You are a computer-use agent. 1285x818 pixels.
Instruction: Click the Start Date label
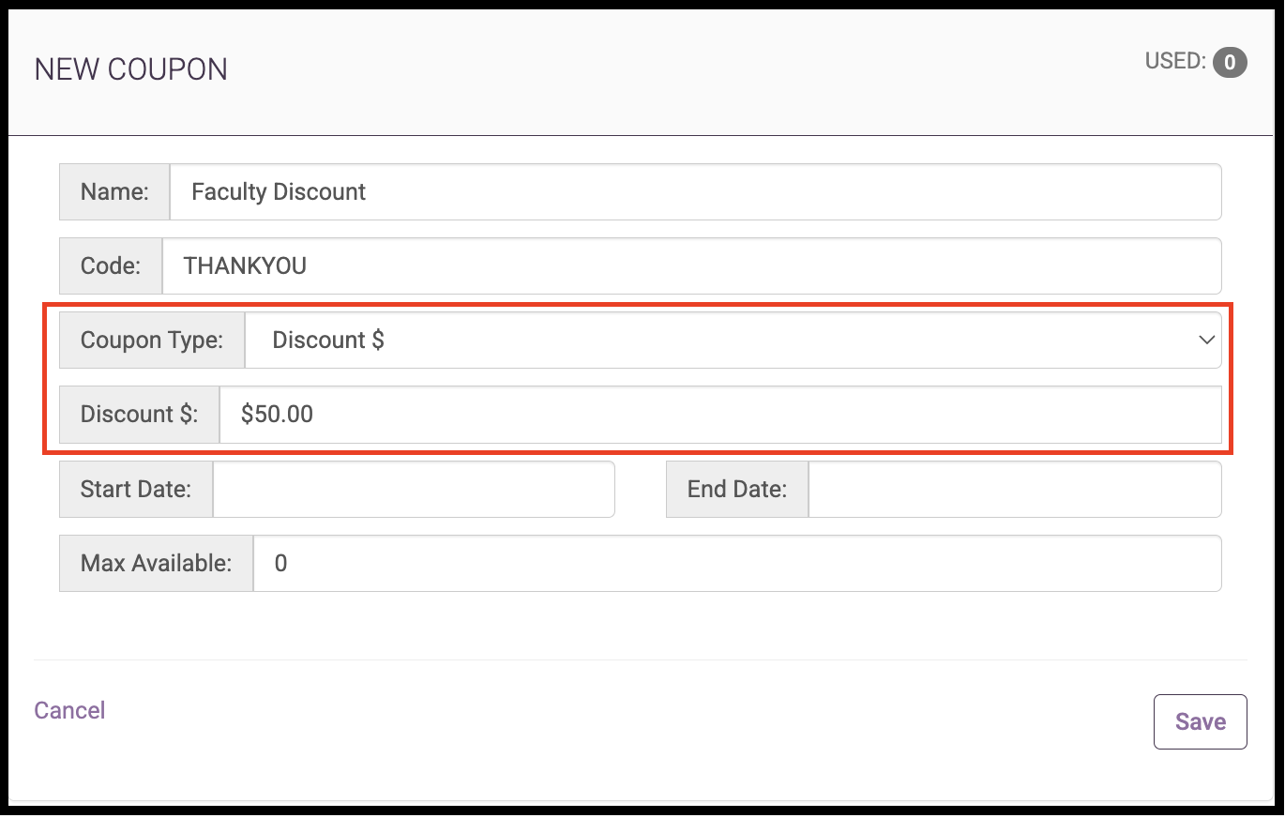[x=136, y=489]
